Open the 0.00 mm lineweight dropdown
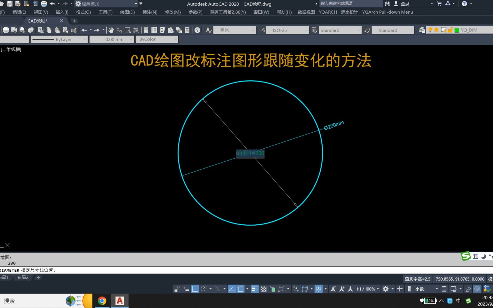Viewport: 493px width, 308px height. pos(131,39)
